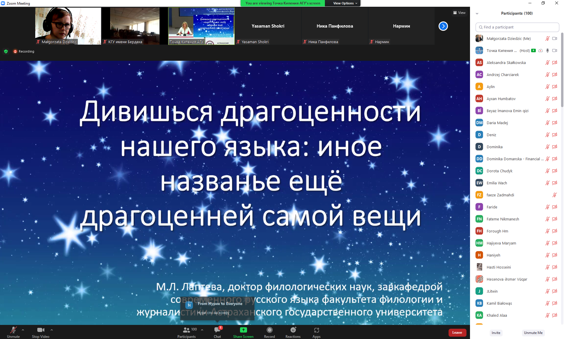Open View Options dropdown
Viewport: 564px width, 339px height.
[x=345, y=3]
